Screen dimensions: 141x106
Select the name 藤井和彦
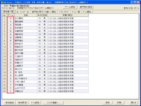[x=19, y=50]
